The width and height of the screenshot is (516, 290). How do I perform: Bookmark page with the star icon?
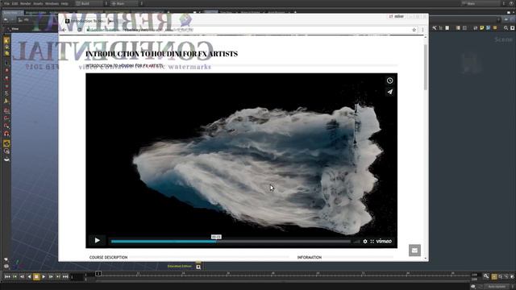(x=414, y=30)
